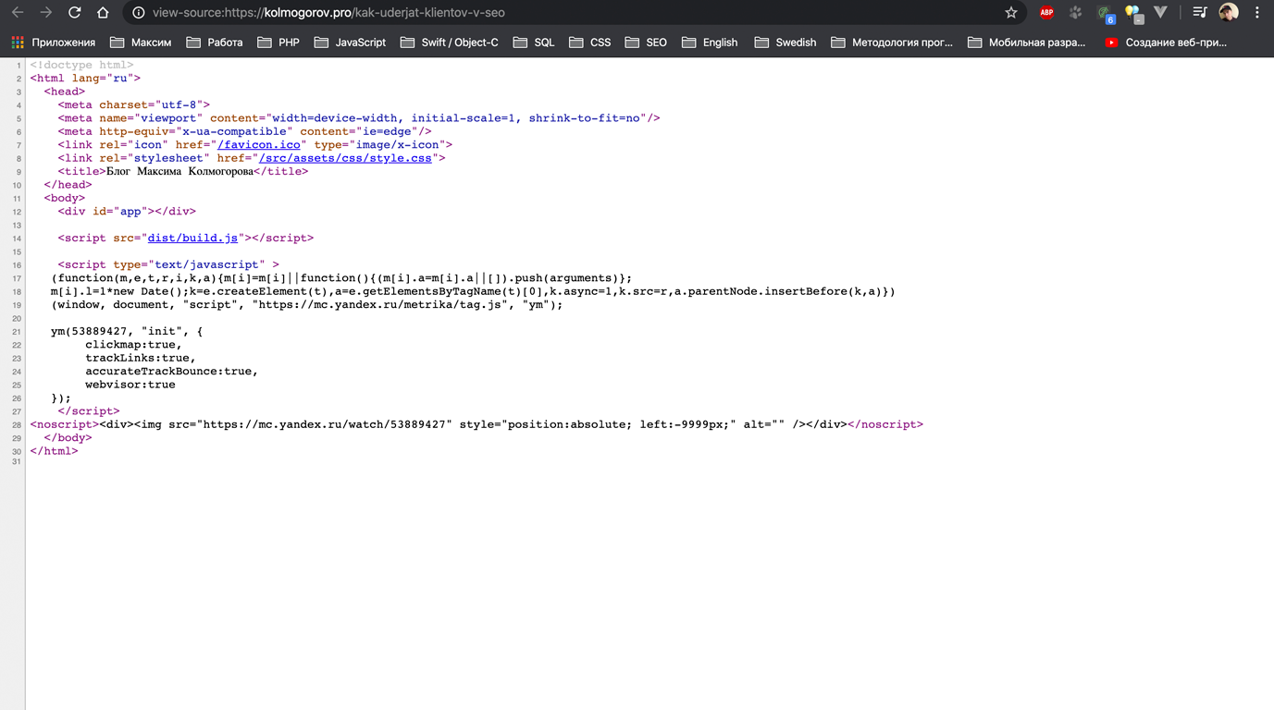The image size is (1274, 710).
Task: Click the doctype html line text
Action: click(x=81, y=66)
